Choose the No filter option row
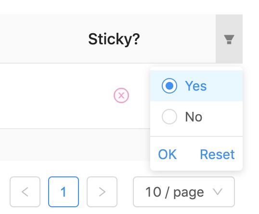Screen dimensions: 259x214 pos(196,117)
